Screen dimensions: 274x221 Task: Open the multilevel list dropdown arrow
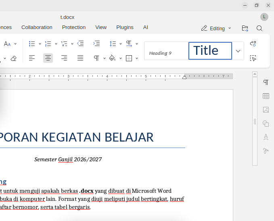[72, 44]
